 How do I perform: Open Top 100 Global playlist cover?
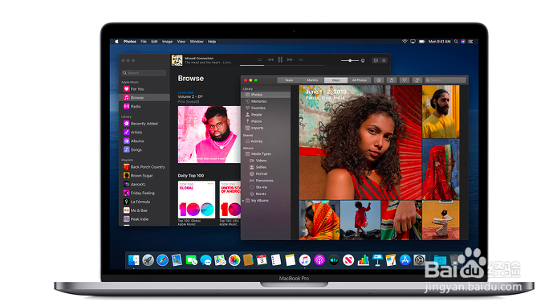click(197, 199)
